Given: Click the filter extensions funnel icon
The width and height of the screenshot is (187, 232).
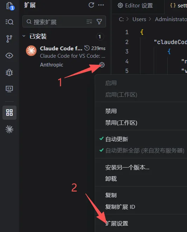Looking at the screenshot, I should click(99, 22).
